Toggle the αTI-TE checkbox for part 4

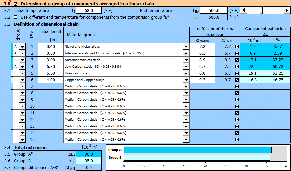(237, 67)
